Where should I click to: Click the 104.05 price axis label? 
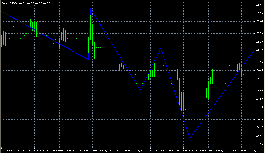click(x=259, y=136)
